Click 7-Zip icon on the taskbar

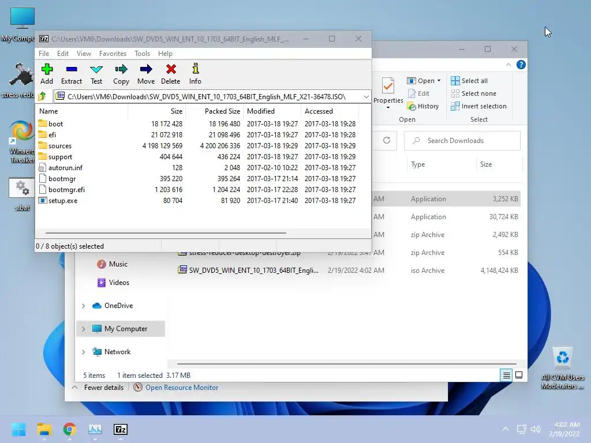(x=121, y=429)
